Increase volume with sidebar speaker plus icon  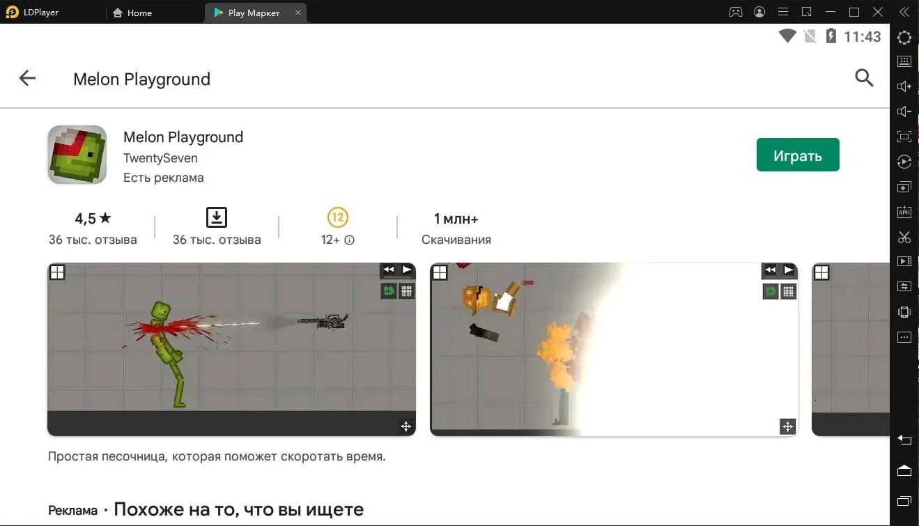tap(904, 86)
